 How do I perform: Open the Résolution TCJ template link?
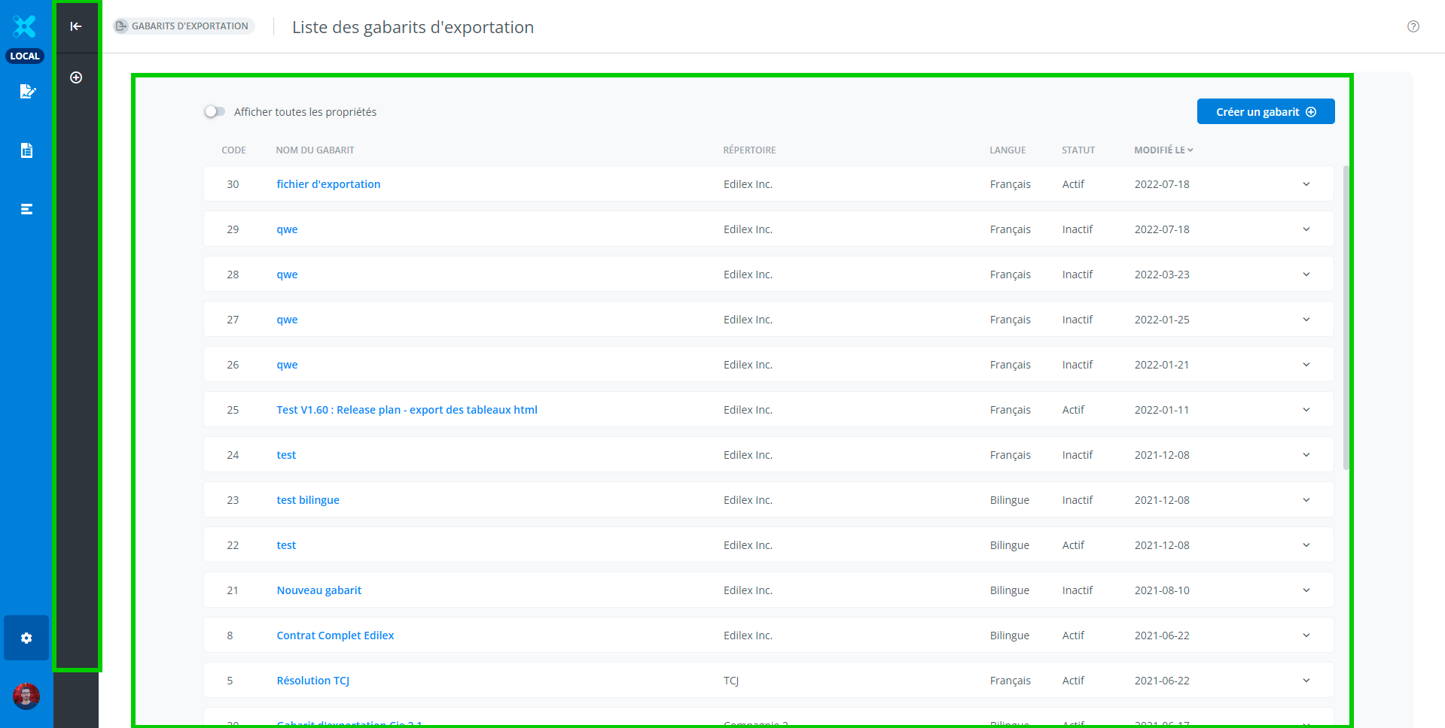(x=312, y=681)
